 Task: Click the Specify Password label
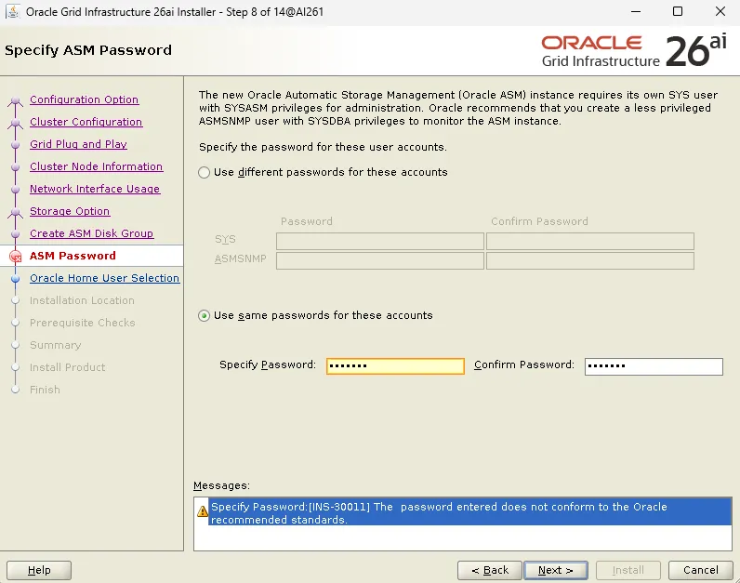[x=267, y=364]
